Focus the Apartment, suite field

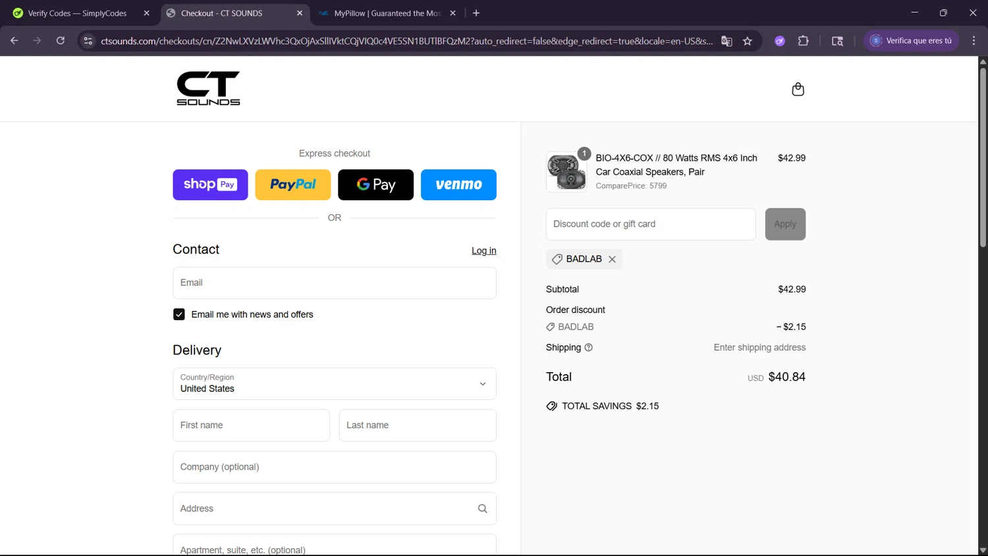[x=335, y=545]
